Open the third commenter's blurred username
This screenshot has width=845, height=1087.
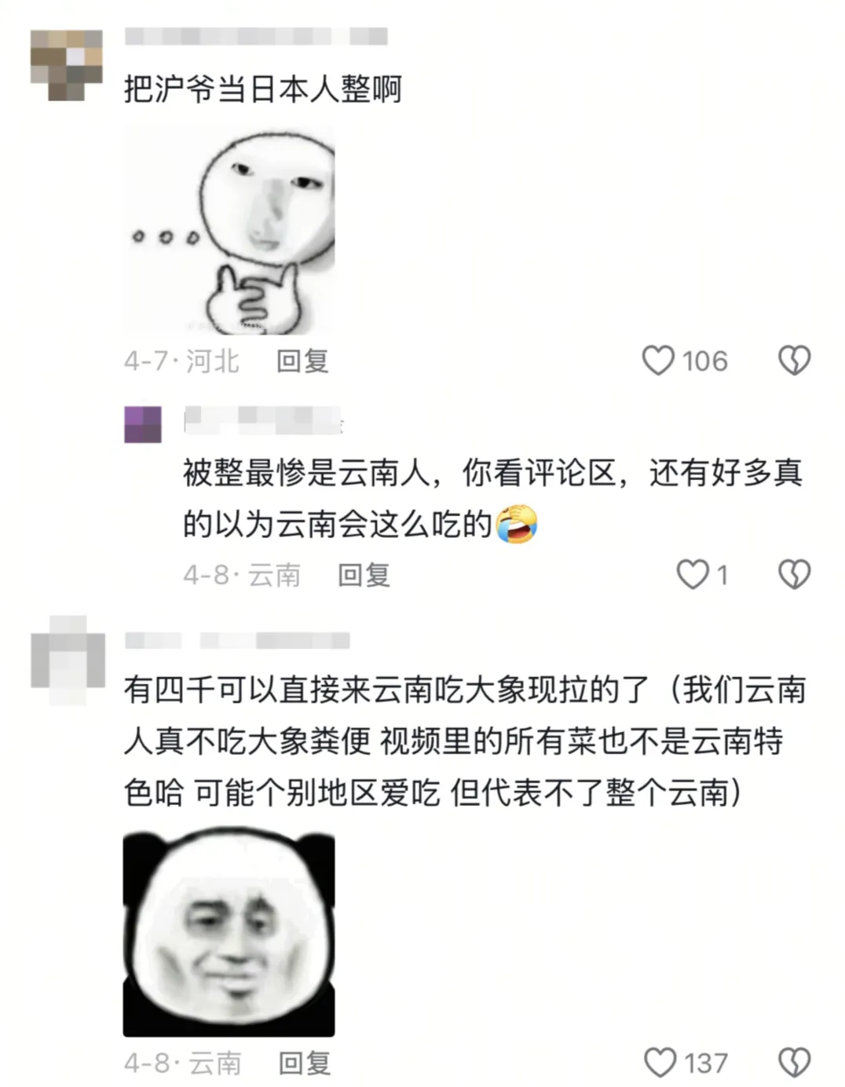click(237, 641)
